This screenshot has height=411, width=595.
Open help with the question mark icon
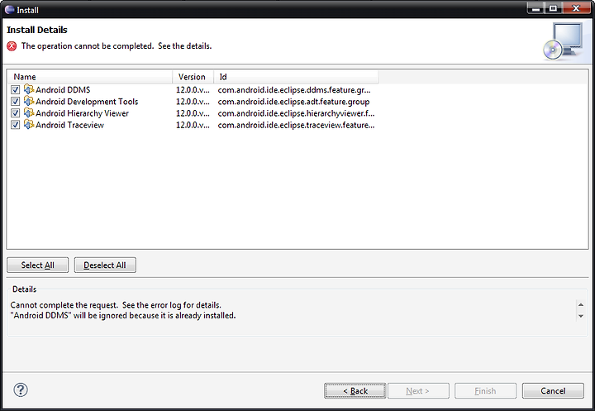point(21,389)
